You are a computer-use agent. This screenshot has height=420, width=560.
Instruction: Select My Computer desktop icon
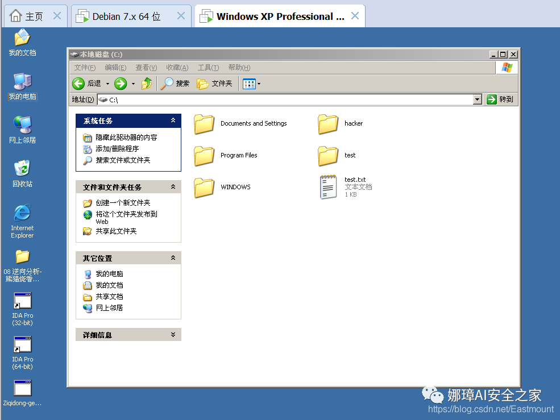pyautogui.click(x=22, y=87)
